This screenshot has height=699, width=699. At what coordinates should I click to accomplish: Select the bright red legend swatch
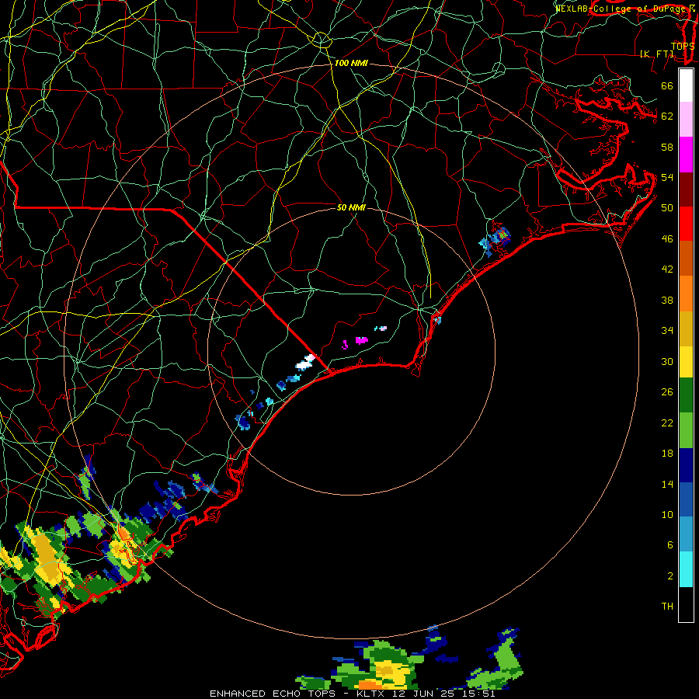[686, 224]
